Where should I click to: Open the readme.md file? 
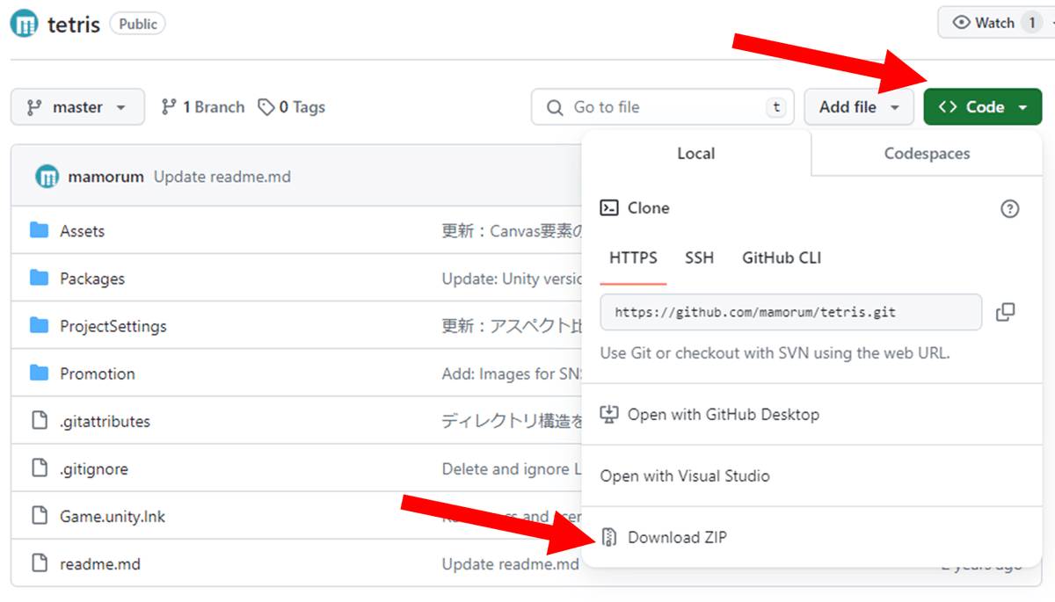(100, 564)
